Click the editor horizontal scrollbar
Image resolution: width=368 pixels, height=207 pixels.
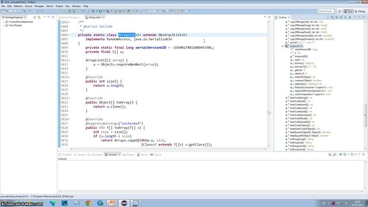point(168,149)
